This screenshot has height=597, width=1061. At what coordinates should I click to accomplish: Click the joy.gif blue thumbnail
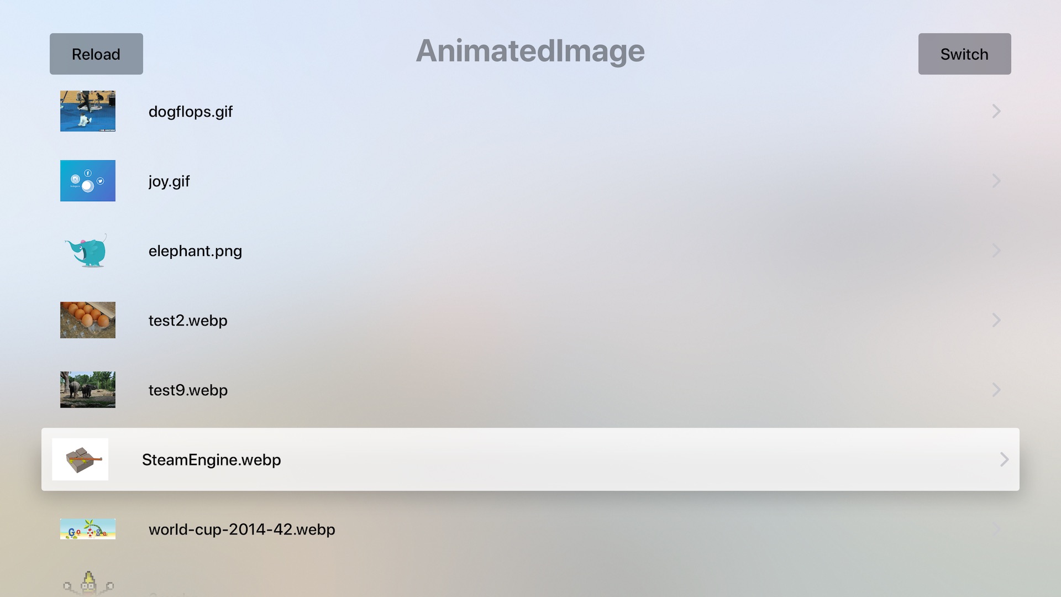(x=87, y=181)
